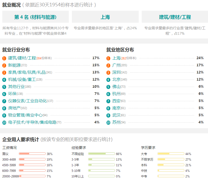Image resolution: width=208 pixels, height=180 pixels.
Task: Click the 大专 education bar showing 44%
Action: 171,153
